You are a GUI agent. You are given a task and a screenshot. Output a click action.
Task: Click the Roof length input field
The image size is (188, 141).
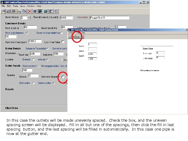[x=31, y=27]
